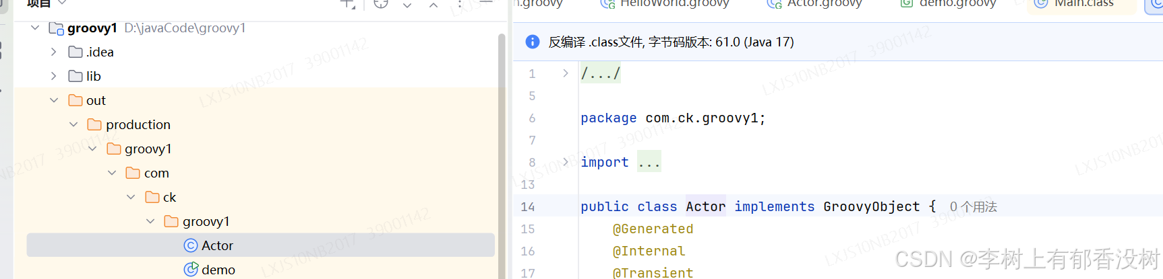The height and width of the screenshot is (279, 1163).
Task: Collapse the groovy1 package folder under ck
Action: [150, 221]
